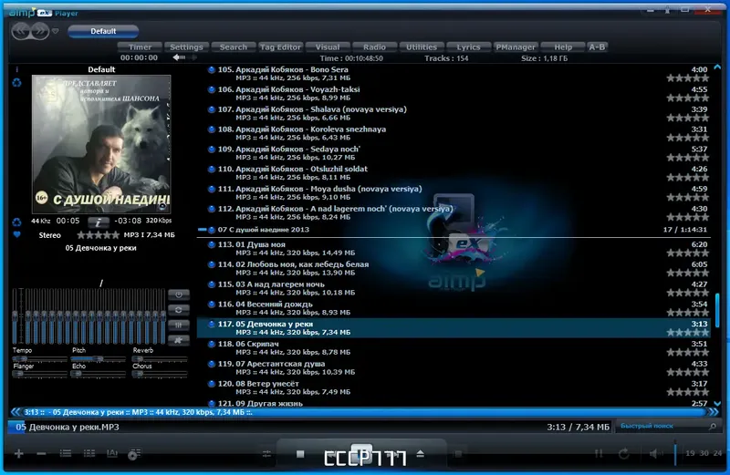
Task: Click the music disc playlist icon
Action: (134, 454)
